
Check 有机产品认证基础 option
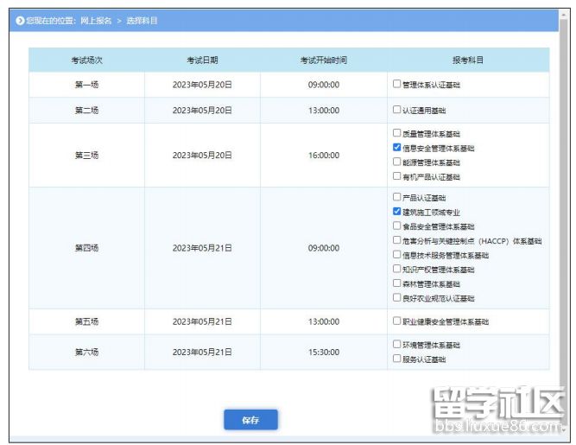pos(397,176)
